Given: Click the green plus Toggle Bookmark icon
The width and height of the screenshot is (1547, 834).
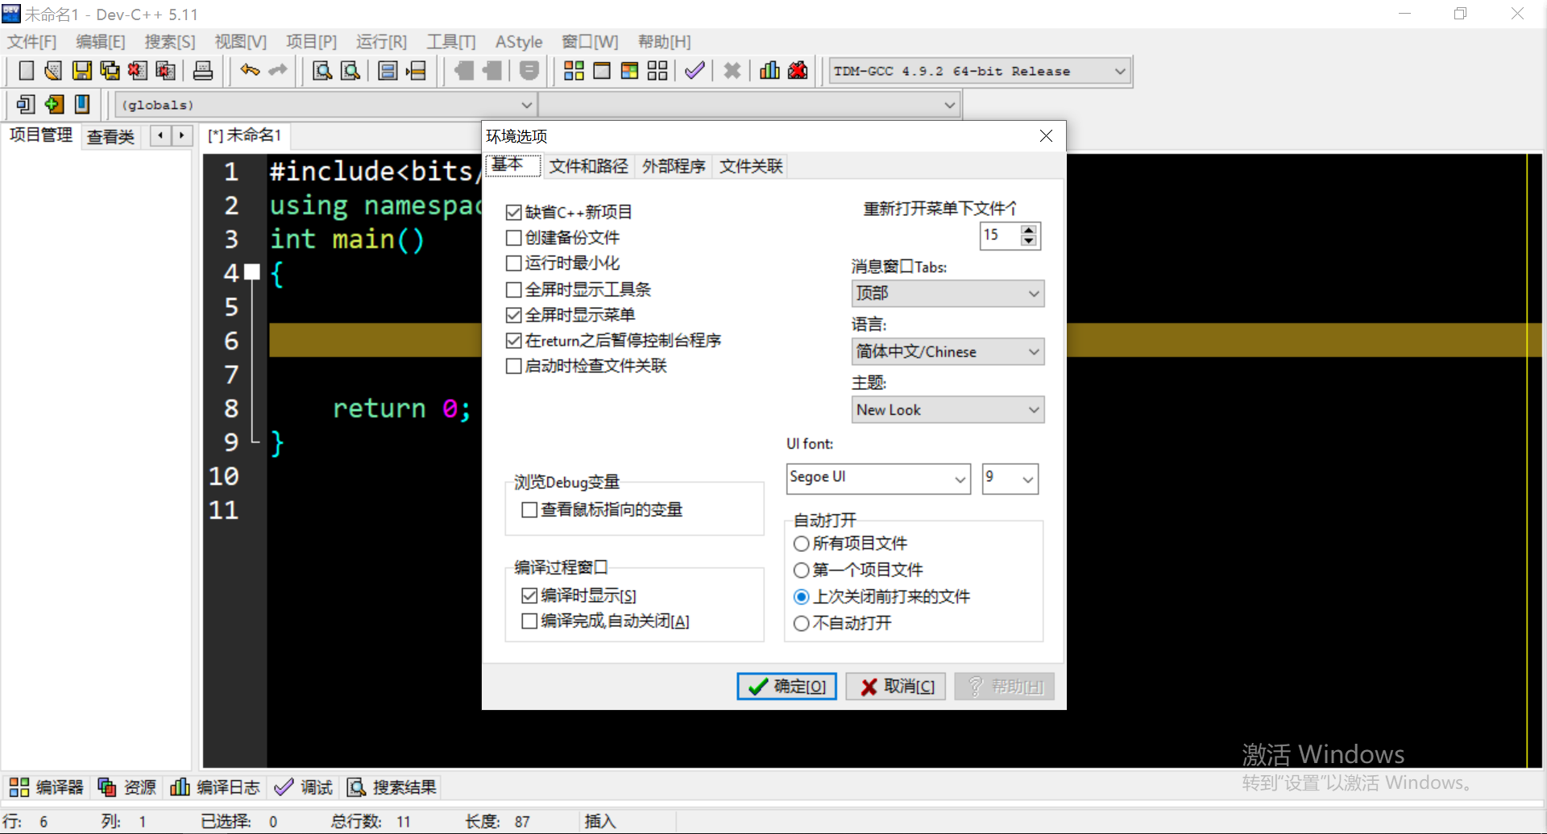Looking at the screenshot, I should 54,104.
